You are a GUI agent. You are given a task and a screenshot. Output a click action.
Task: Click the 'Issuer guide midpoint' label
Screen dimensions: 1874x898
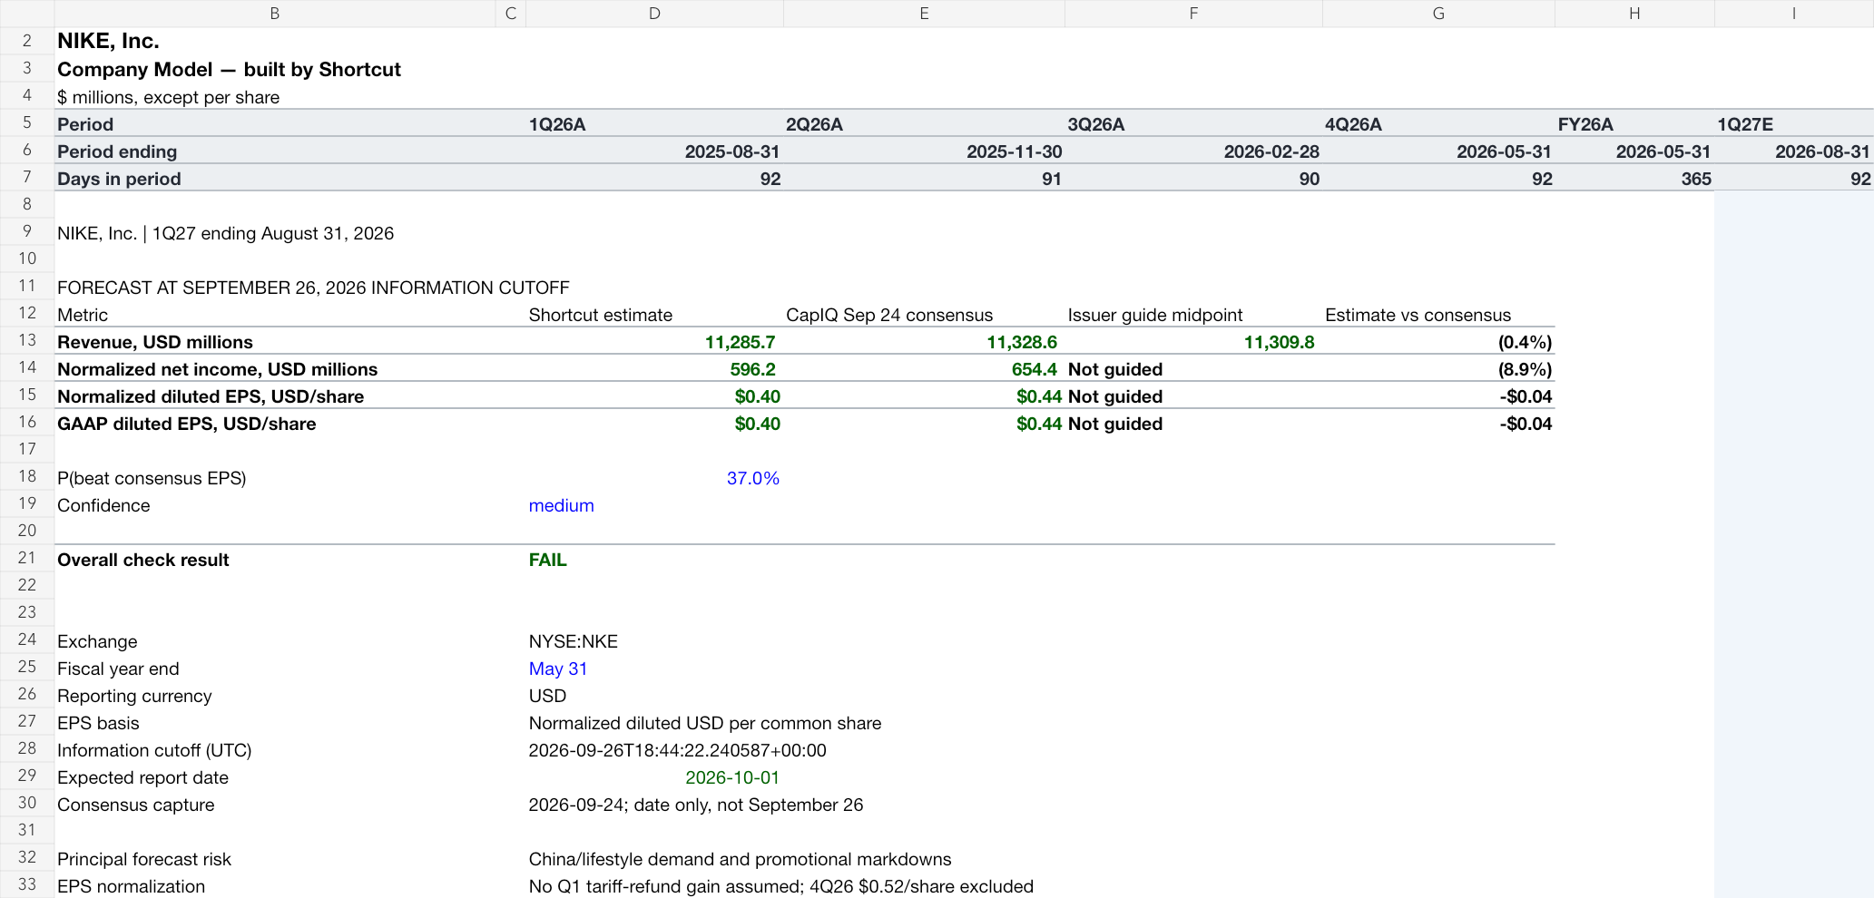(1154, 315)
